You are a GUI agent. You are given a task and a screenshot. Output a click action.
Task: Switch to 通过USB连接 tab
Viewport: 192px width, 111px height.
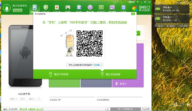click(59, 74)
